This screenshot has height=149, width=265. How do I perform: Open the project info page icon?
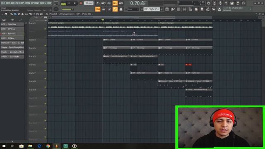click(196, 9)
